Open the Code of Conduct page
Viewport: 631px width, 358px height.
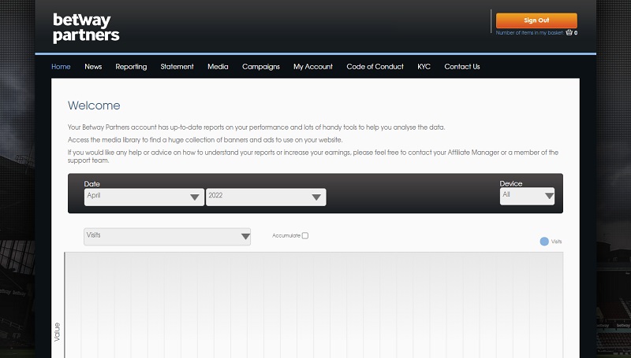(x=375, y=67)
